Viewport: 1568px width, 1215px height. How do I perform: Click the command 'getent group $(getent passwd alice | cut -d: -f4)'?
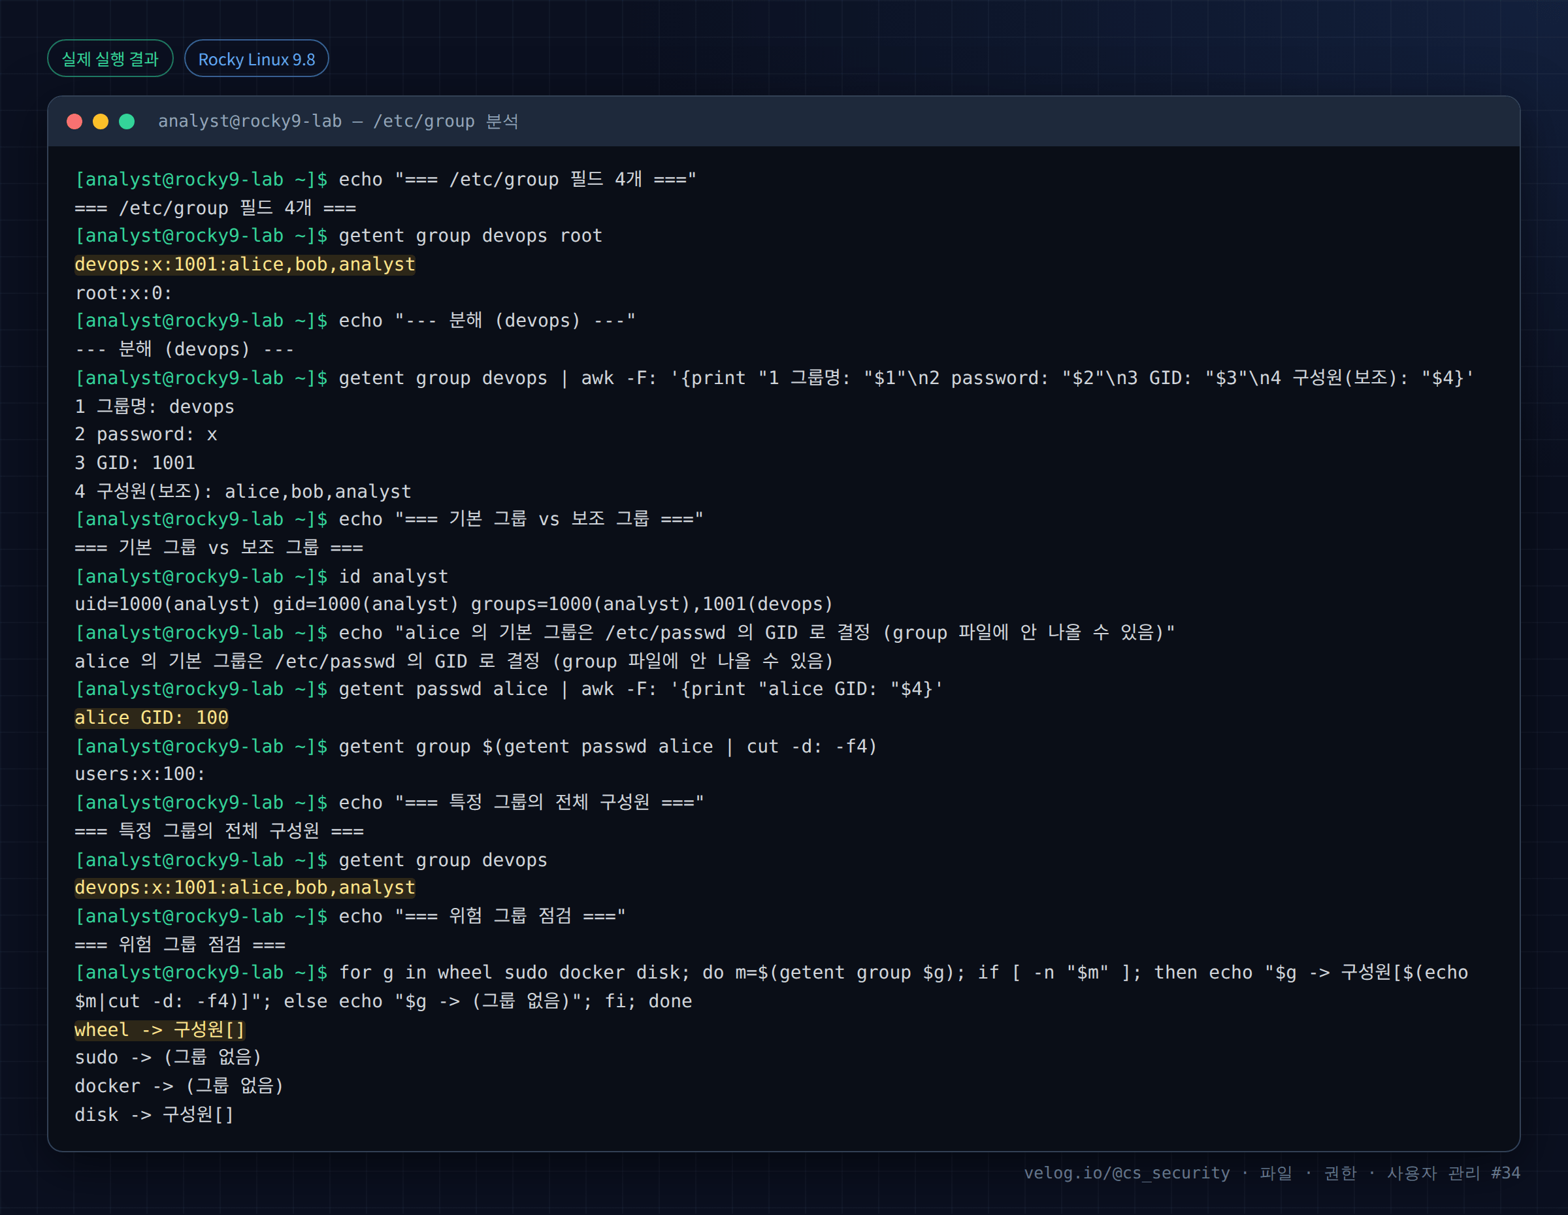tap(608, 747)
